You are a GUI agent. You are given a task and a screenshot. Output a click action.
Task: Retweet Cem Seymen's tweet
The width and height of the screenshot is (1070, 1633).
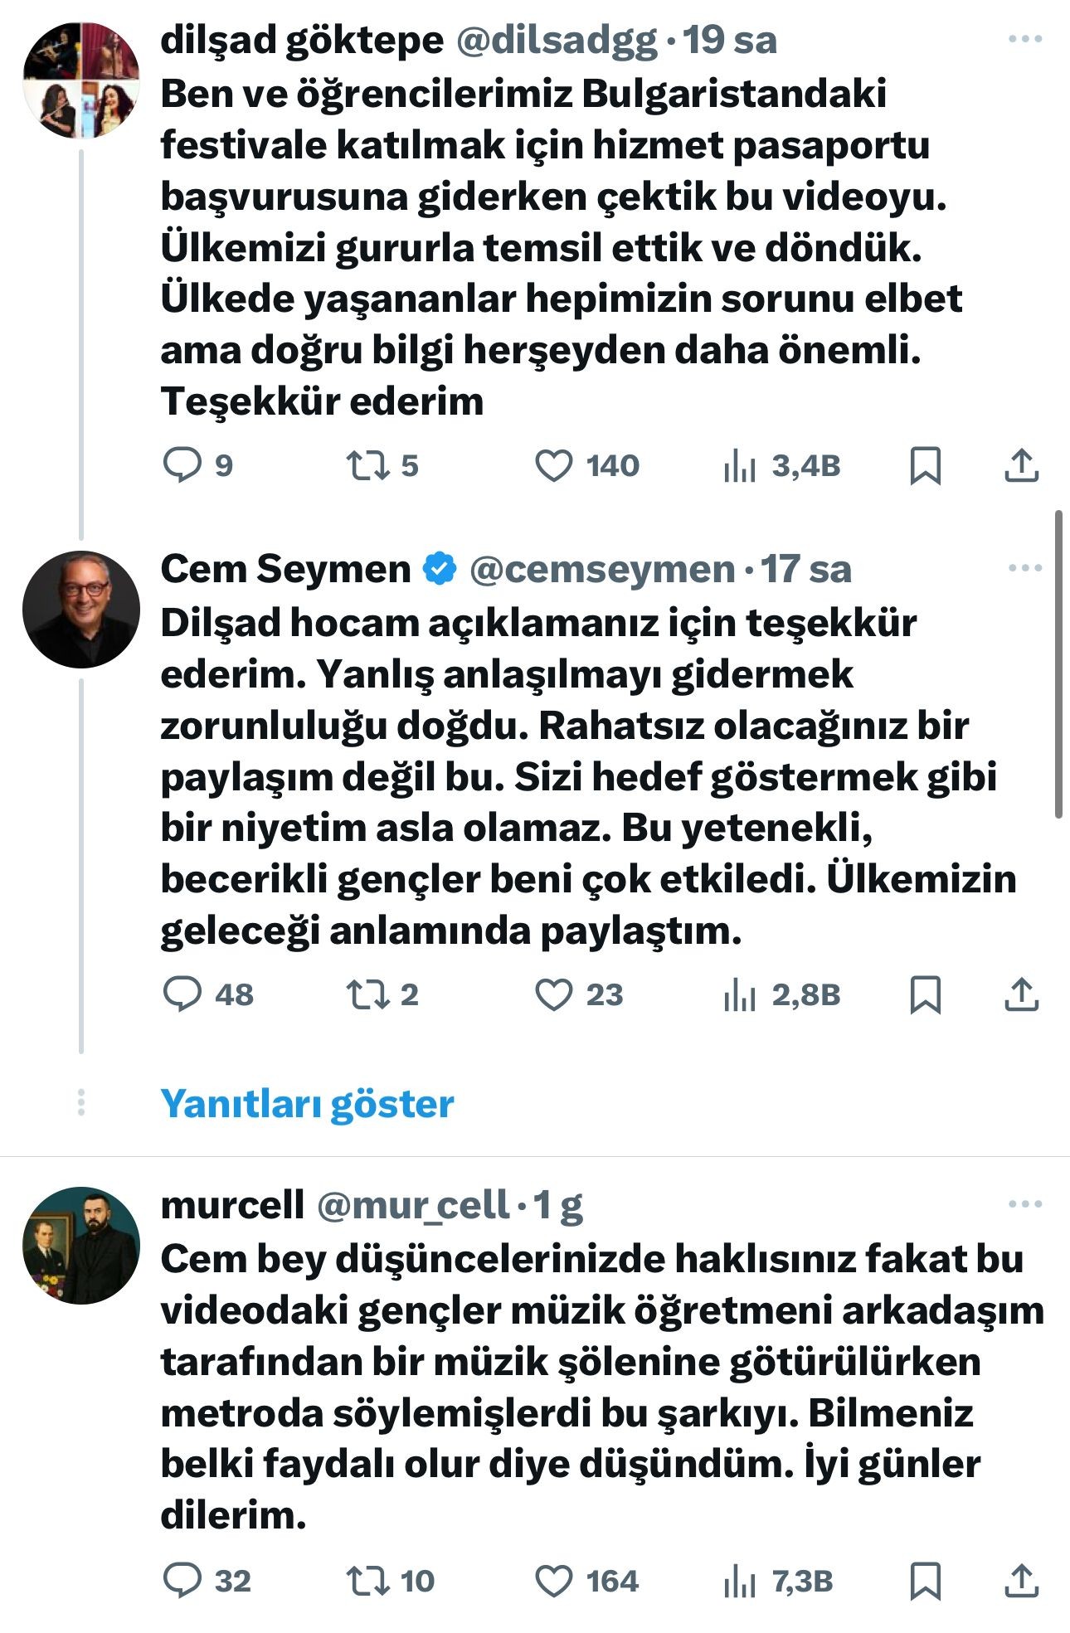[368, 994]
